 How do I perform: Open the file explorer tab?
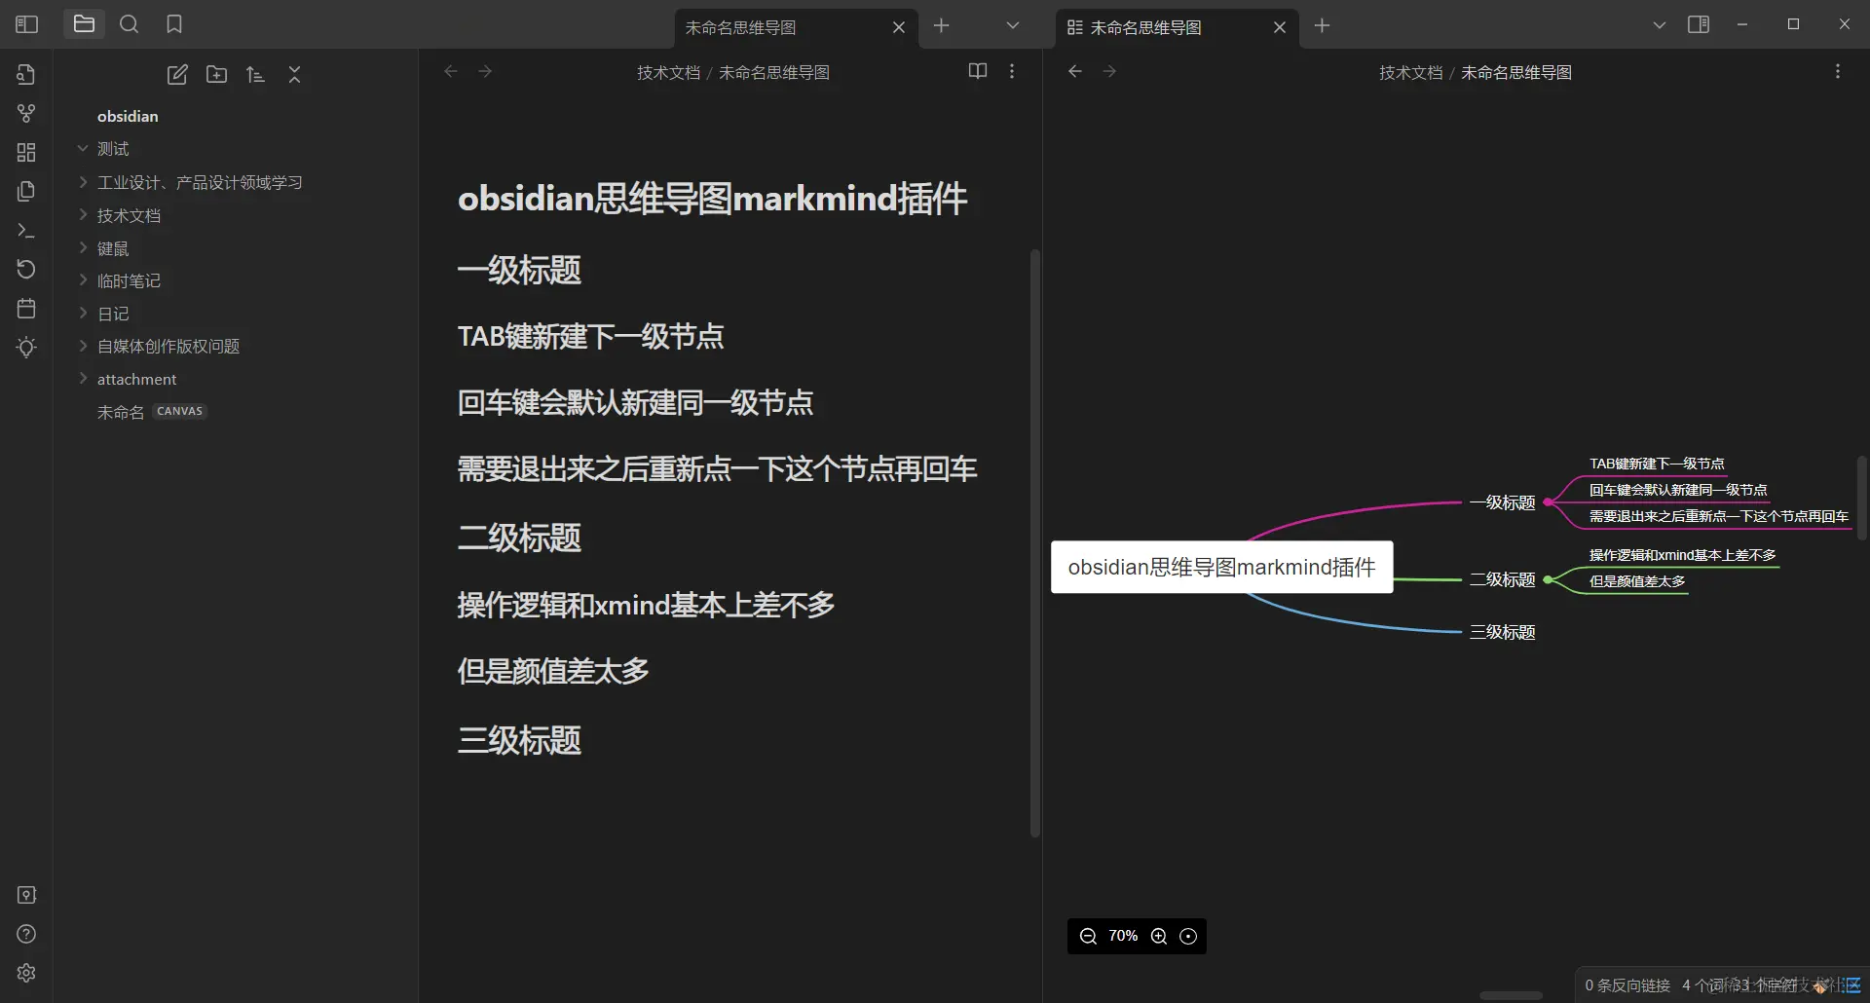(x=84, y=24)
